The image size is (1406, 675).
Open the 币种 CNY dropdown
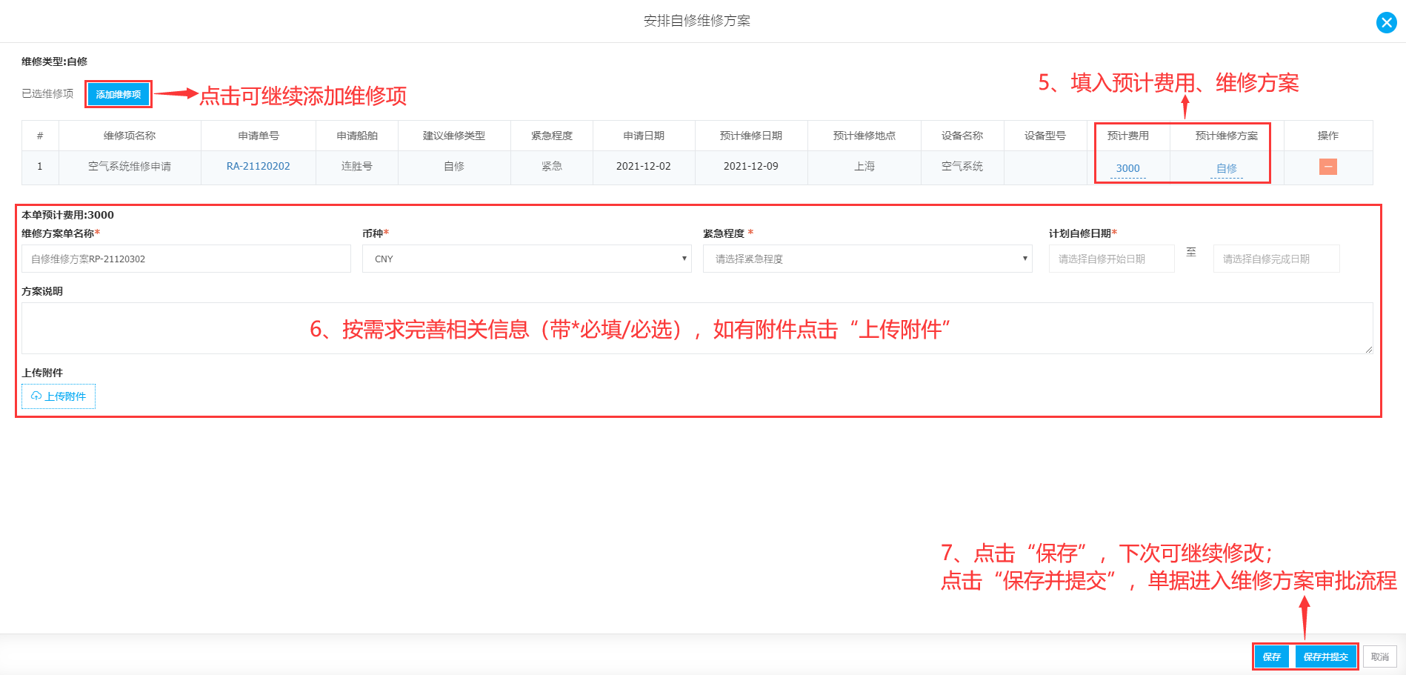(527, 259)
